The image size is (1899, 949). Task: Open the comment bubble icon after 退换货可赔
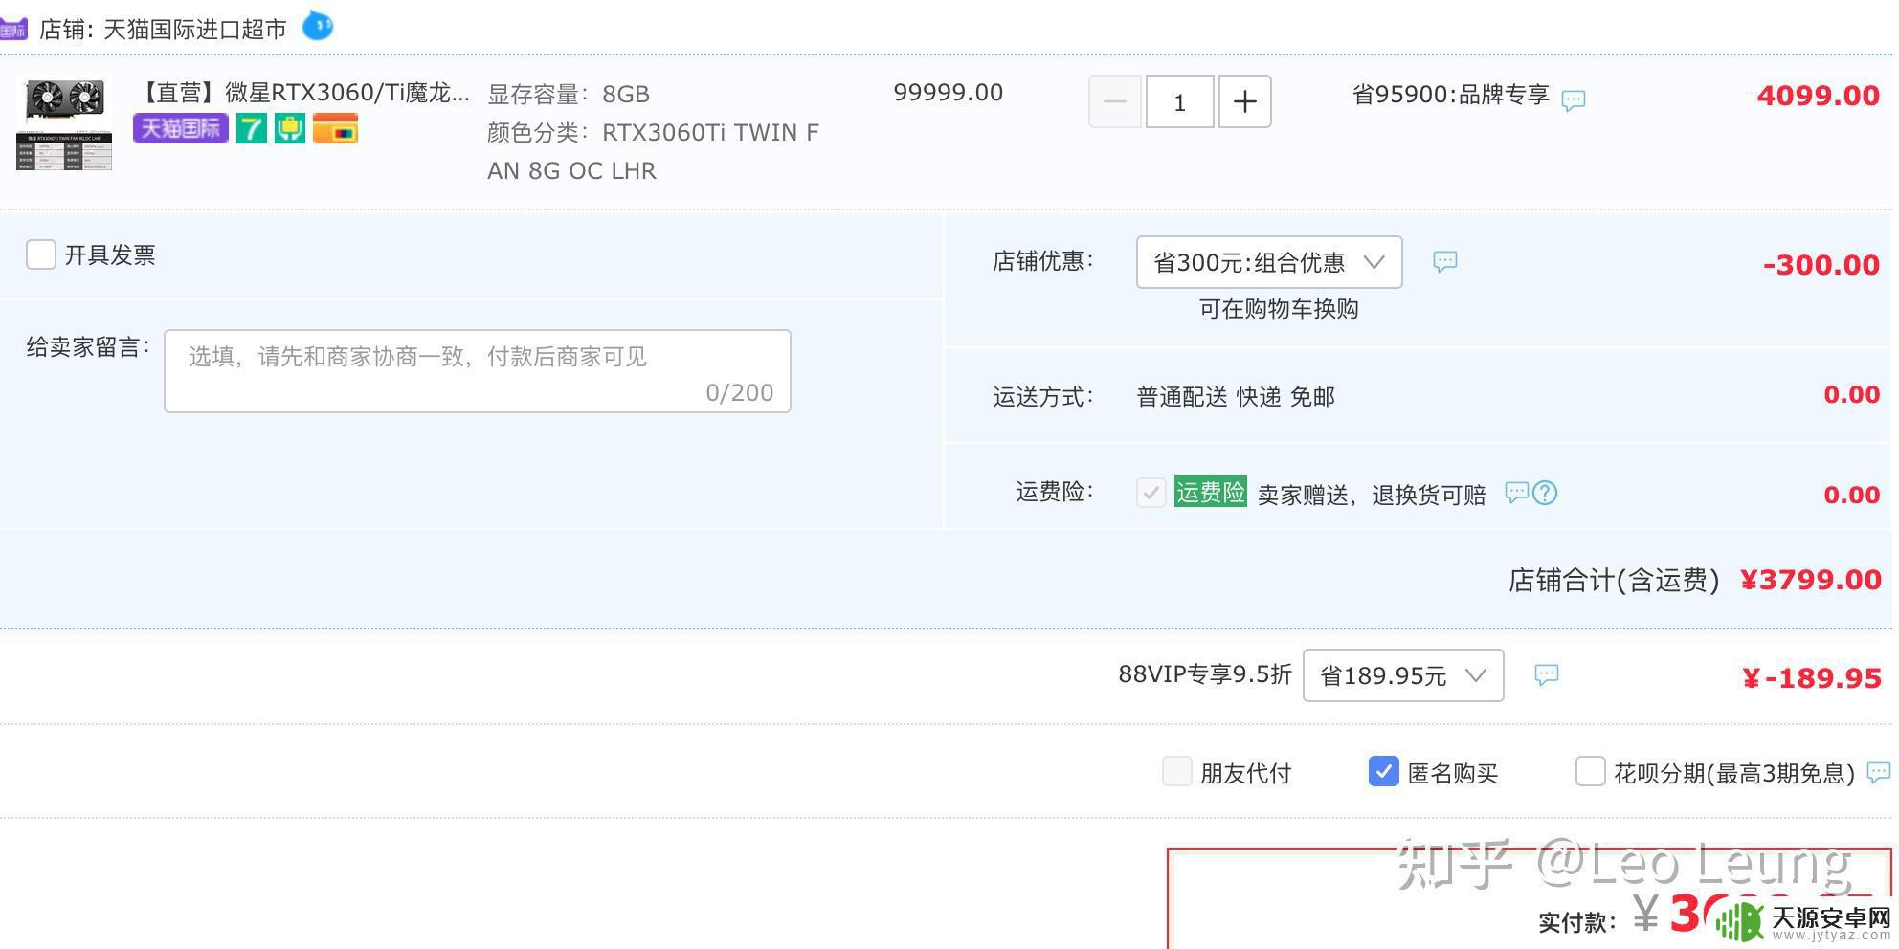point(1517,493)
